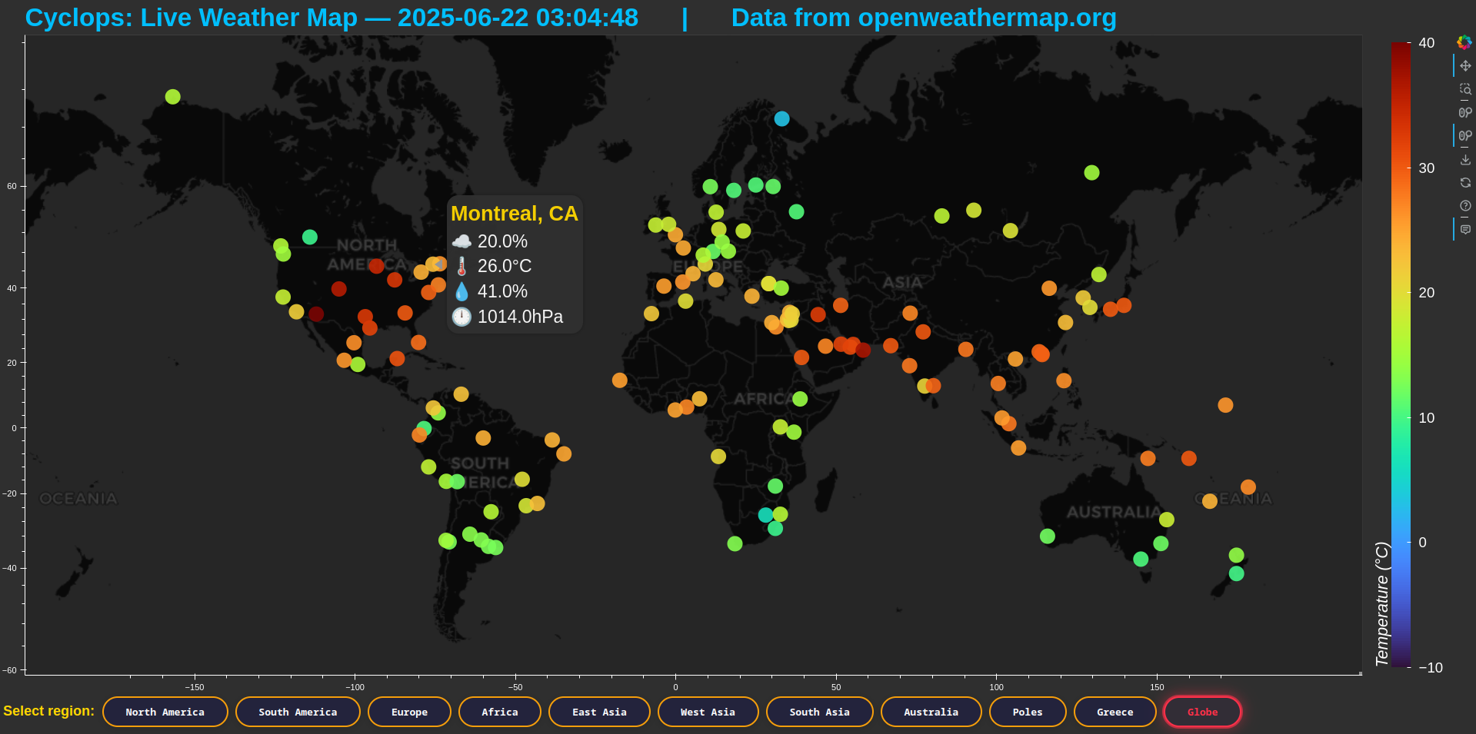Click the Australia region button

(x=931, y=712)
